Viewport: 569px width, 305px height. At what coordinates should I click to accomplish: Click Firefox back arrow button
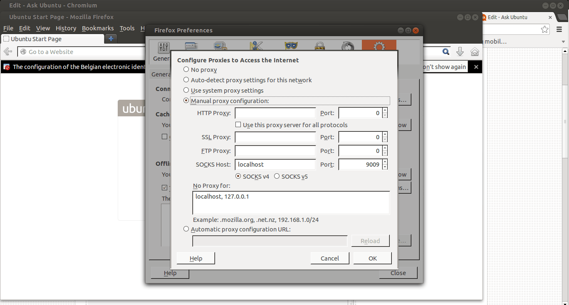tap(7, 52)
